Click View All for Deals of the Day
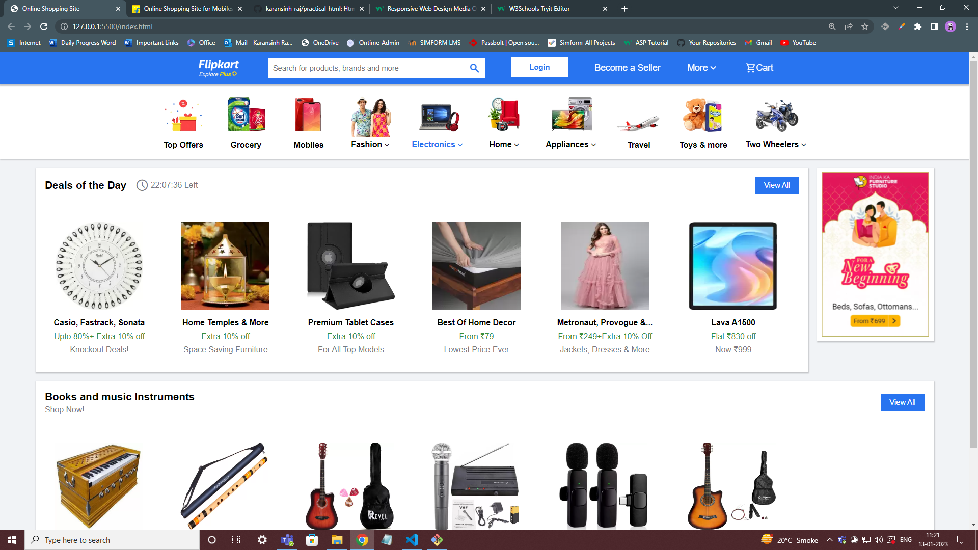Screen dimensions: 978x550 [777, 185]
